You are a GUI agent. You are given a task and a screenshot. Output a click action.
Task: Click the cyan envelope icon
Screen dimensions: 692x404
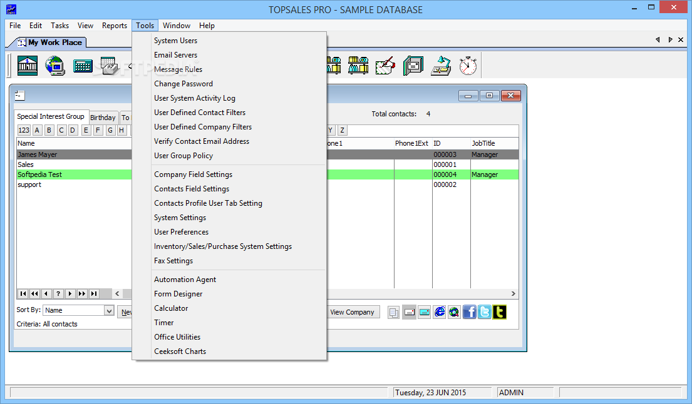pyautogui.click(x=424, y=312)
